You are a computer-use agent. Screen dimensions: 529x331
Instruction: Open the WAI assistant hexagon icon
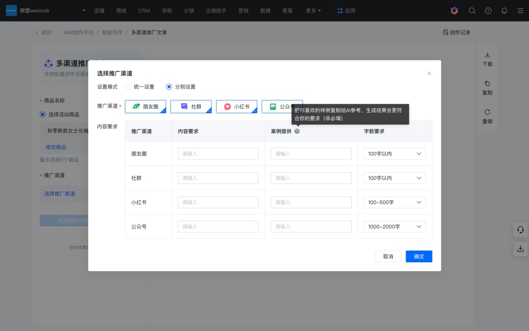tap(455, 11)
